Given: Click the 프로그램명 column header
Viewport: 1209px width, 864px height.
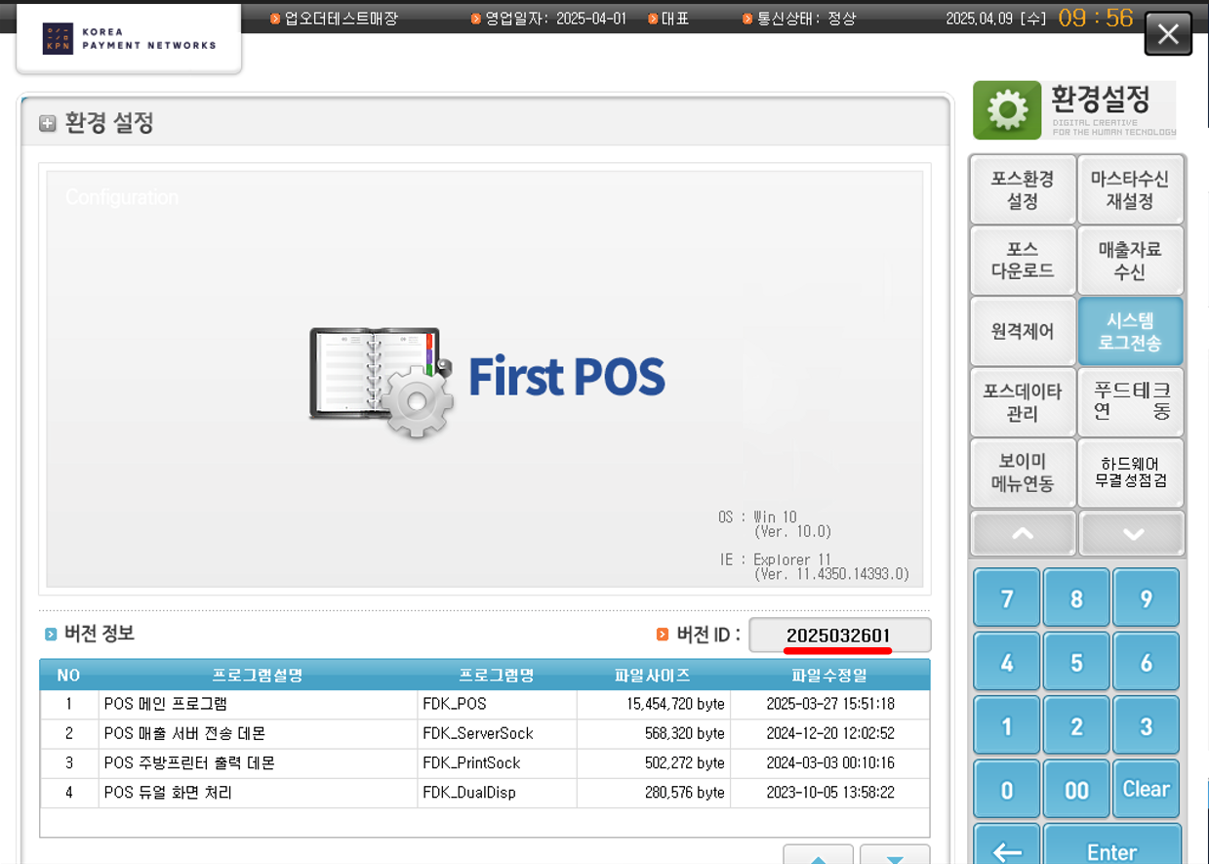Looking at the screenshot, I should coord(497,675).
